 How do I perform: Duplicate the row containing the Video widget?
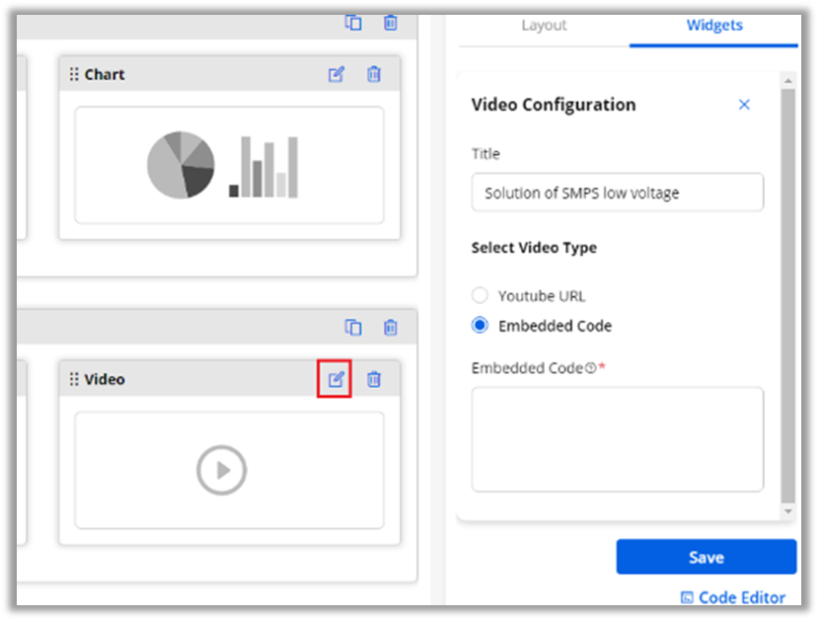pos(353,327)
